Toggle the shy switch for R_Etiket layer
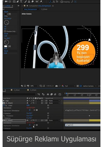 27,103
